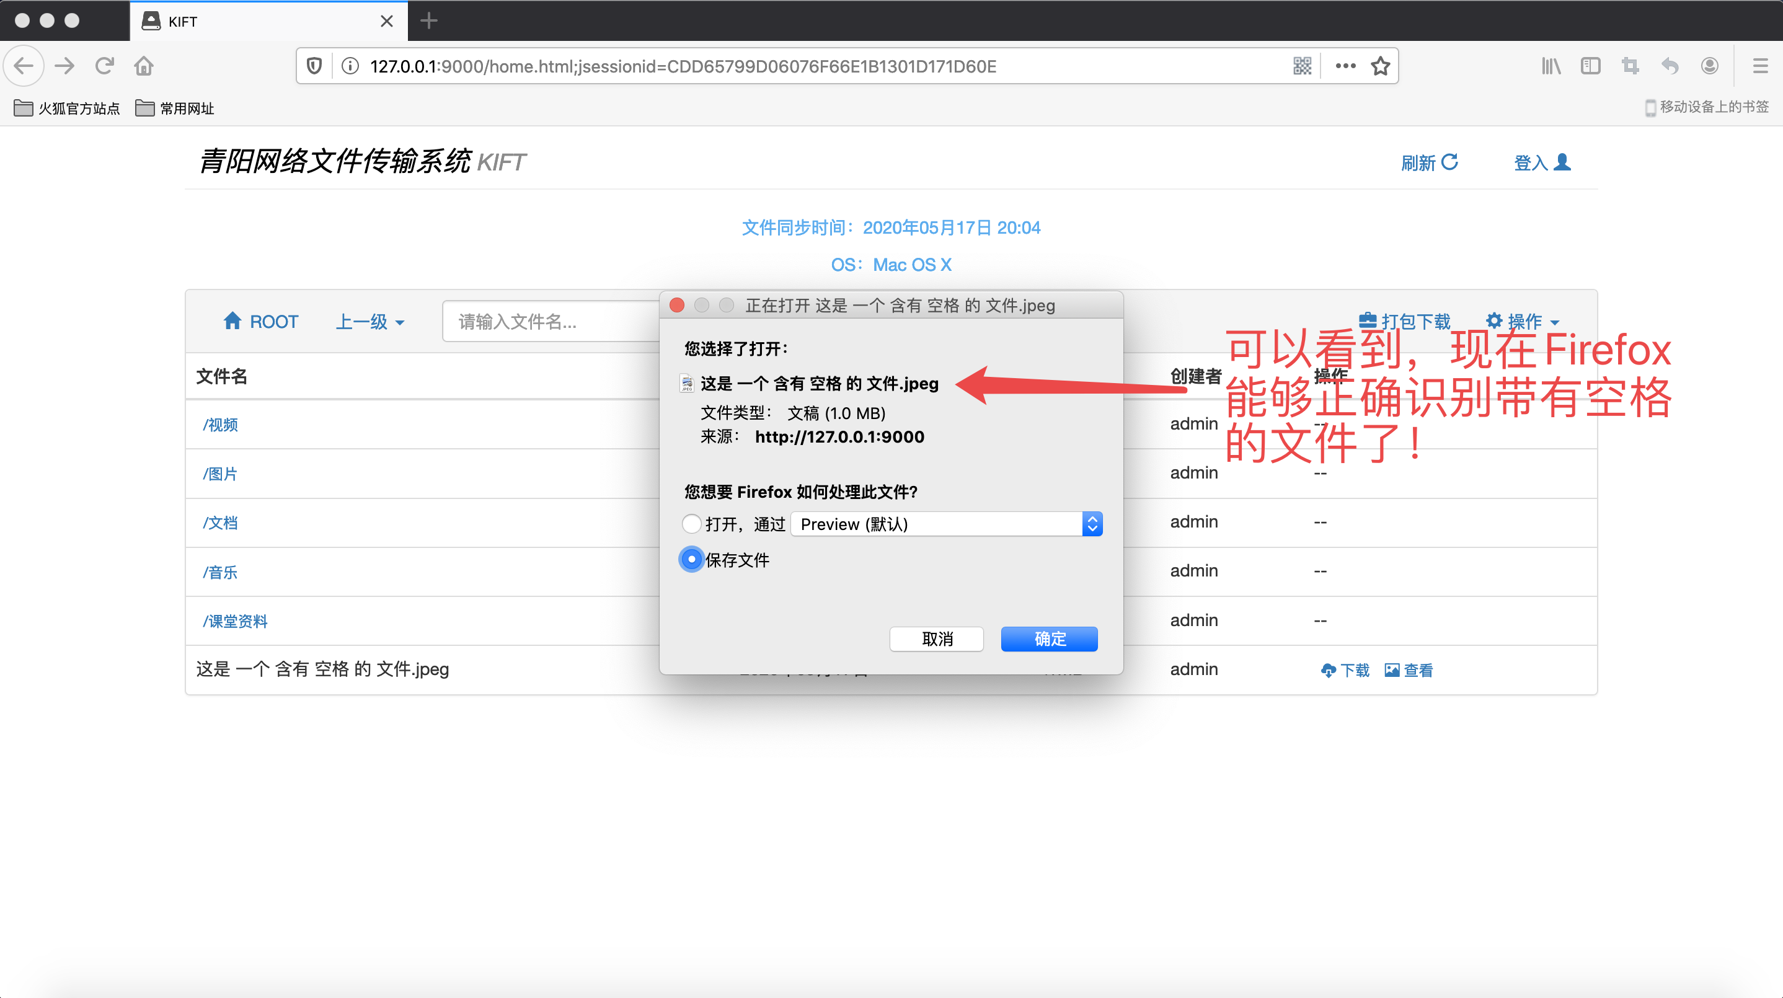Expand the 操作 settings dropdown
The width and height of the screenshot is (1783, 998).
point(1523,322)
